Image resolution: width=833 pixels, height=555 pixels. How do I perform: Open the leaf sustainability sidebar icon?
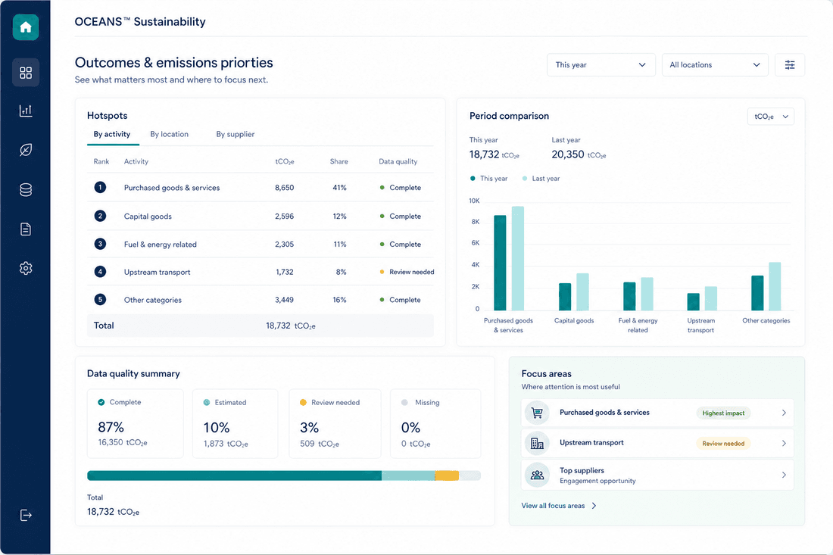(x=26, y=150)
